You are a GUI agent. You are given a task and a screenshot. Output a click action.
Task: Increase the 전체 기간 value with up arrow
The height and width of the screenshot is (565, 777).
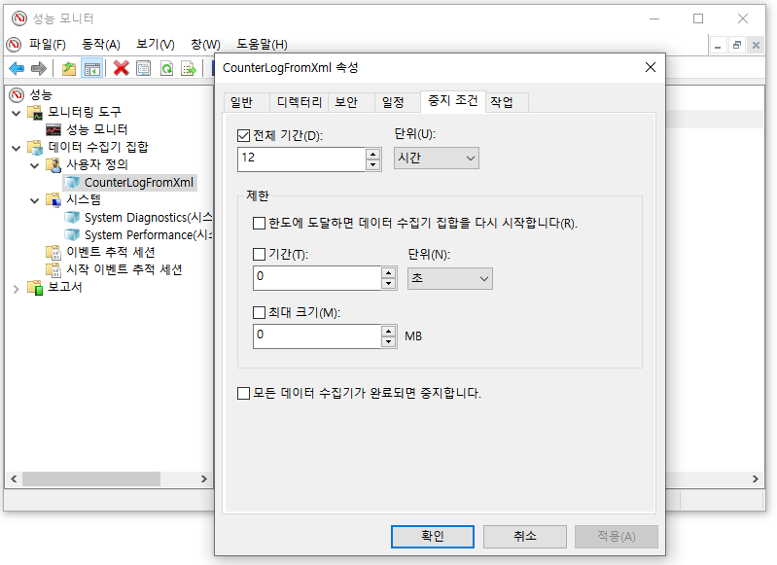tap(373, 154)
